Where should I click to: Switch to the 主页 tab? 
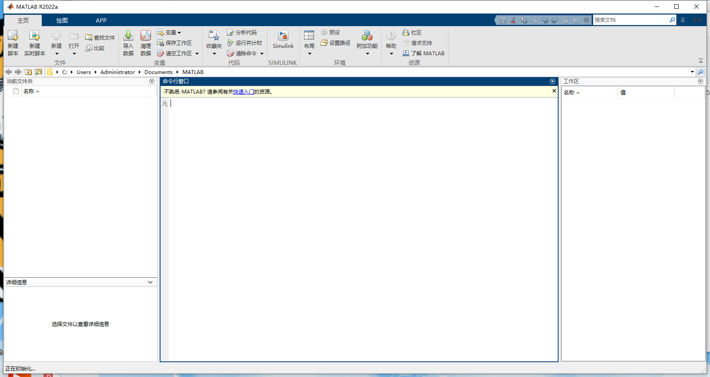[23, 20]
